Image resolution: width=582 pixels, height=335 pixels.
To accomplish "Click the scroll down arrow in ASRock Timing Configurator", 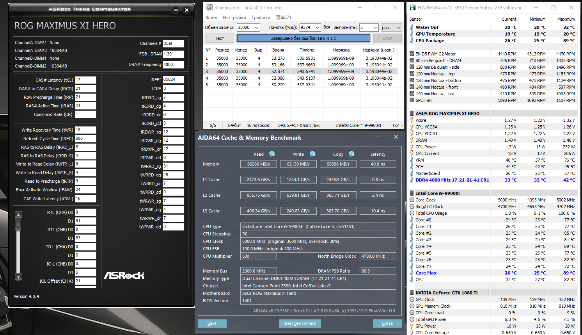I will [x=18, y=277].
